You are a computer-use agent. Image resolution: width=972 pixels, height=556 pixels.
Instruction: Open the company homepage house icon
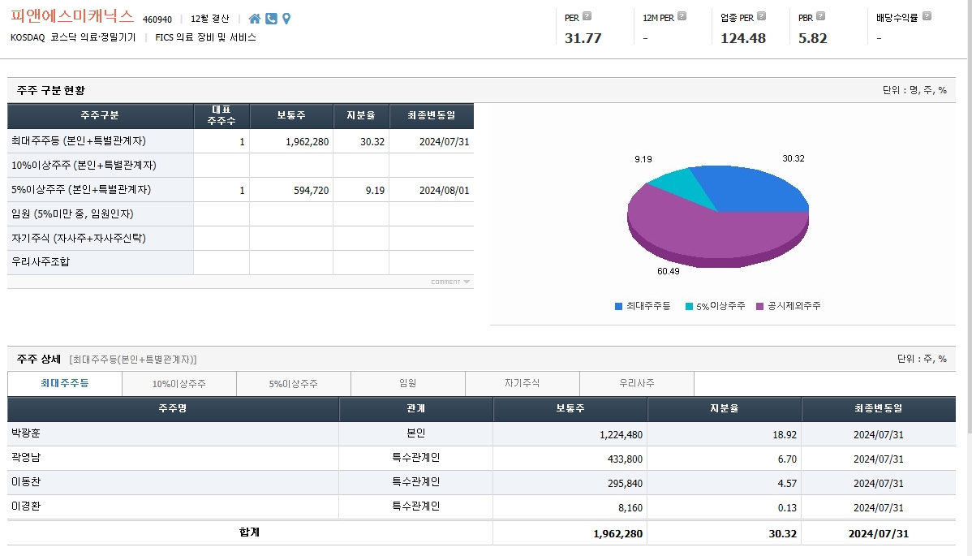254,19
